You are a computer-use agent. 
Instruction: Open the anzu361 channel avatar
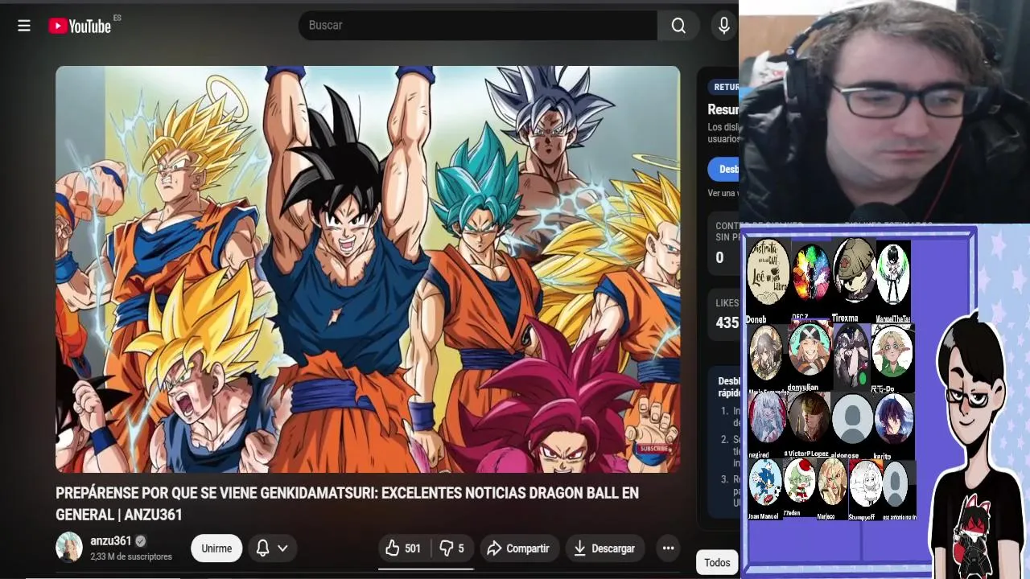coord(69,547)
